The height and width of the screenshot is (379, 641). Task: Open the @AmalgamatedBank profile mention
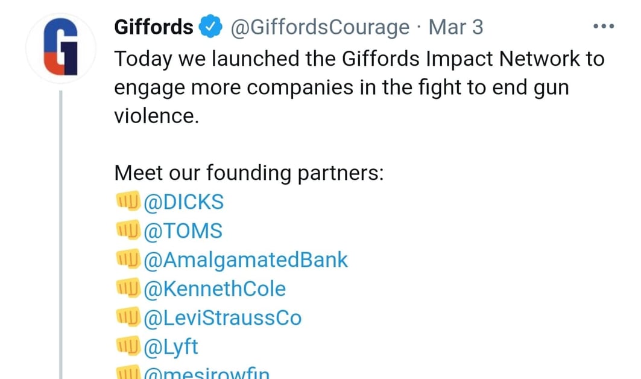246,260
